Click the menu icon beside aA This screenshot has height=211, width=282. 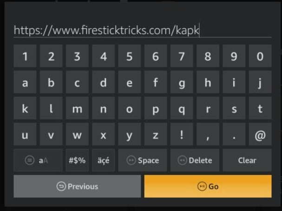(x=30, y=160)
